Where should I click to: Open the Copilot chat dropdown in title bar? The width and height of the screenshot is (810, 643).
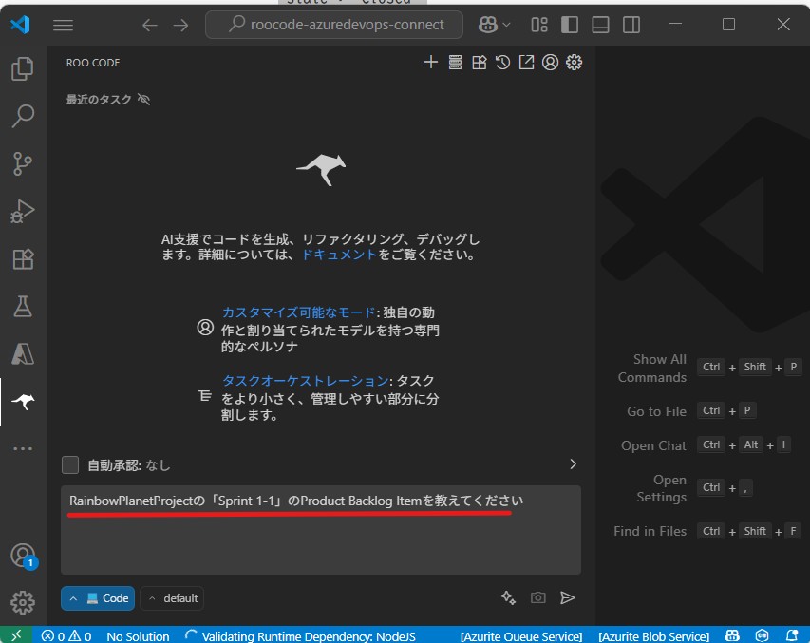[494, 25]
